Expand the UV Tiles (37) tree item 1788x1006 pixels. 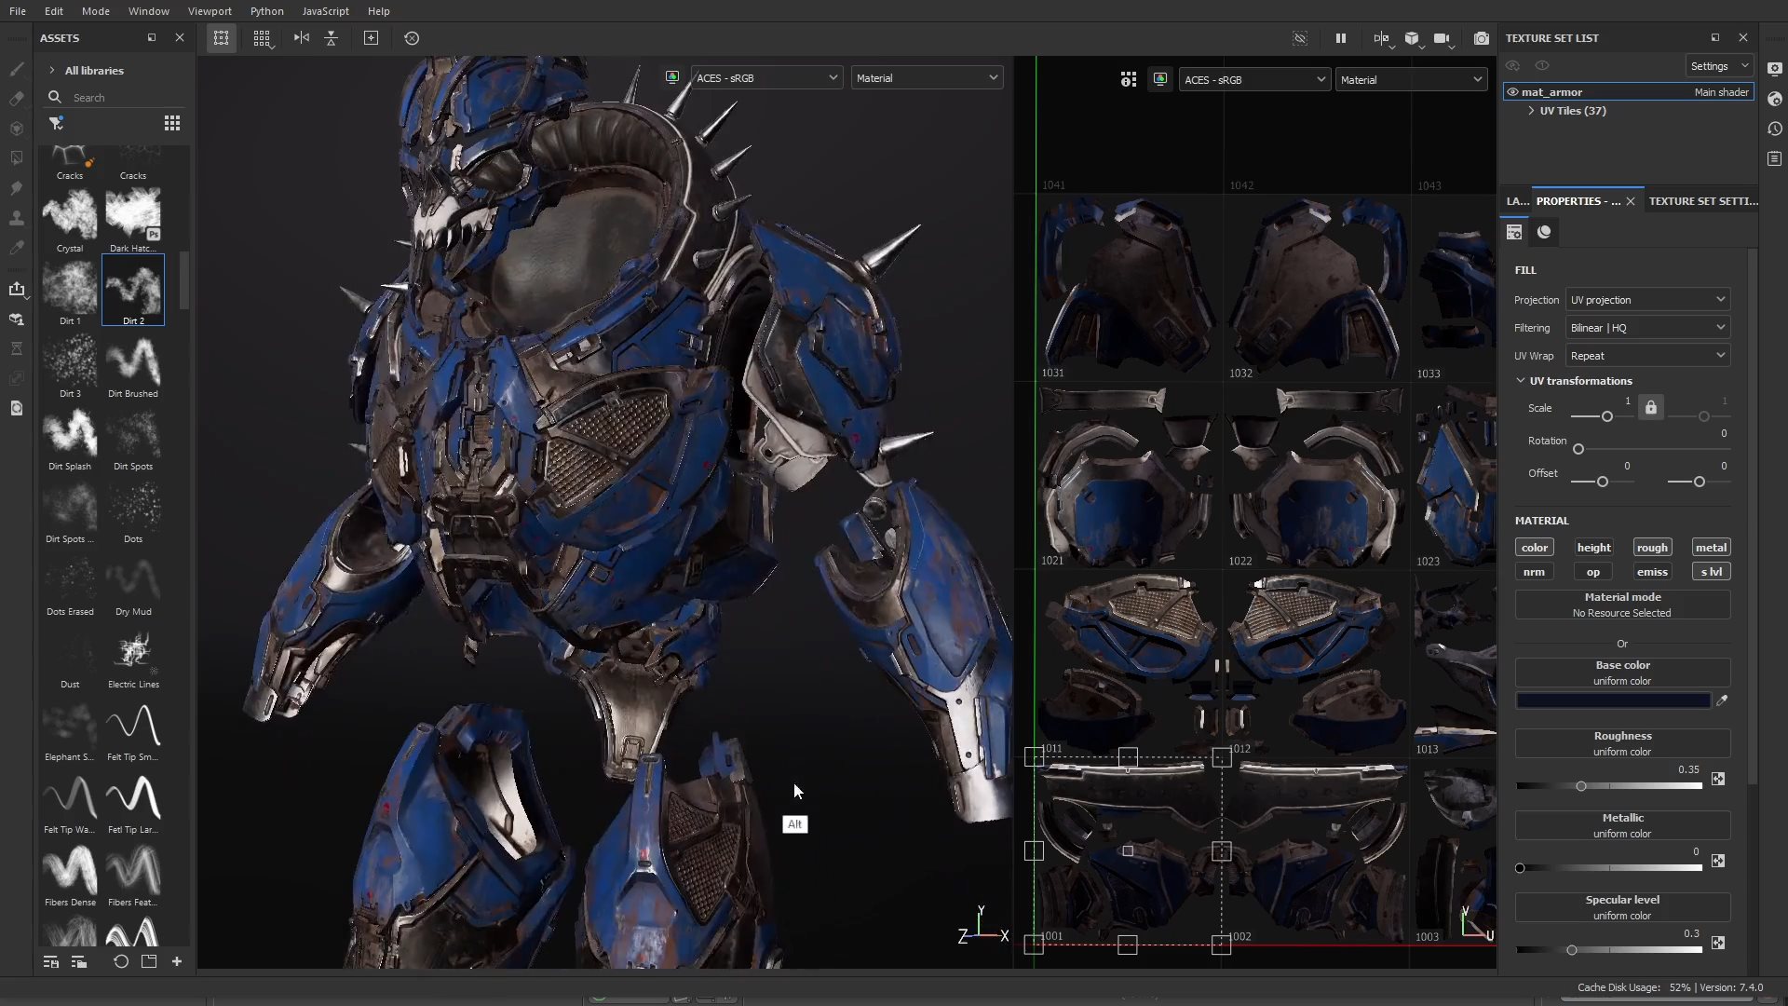pyautogui.click(x=1533, y=111)
